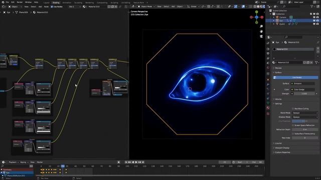Switch to the Animation workspace tab
Screen dimensions: 321x180
point(67,2)
